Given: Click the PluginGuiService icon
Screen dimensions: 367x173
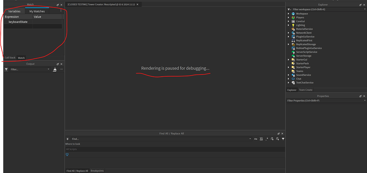Looking at the screenshot, I should (293, 37).
